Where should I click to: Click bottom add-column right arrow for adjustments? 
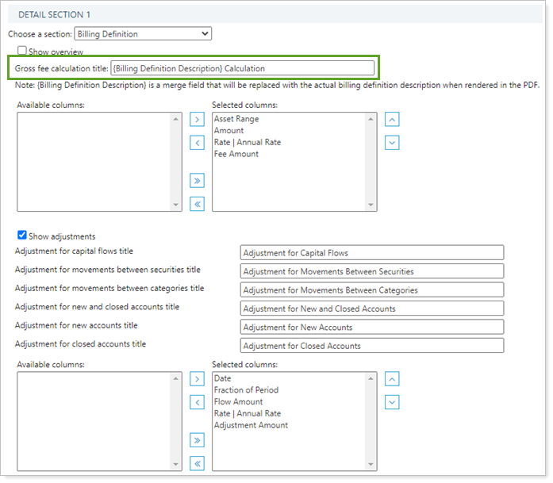(x=198, y=379)
